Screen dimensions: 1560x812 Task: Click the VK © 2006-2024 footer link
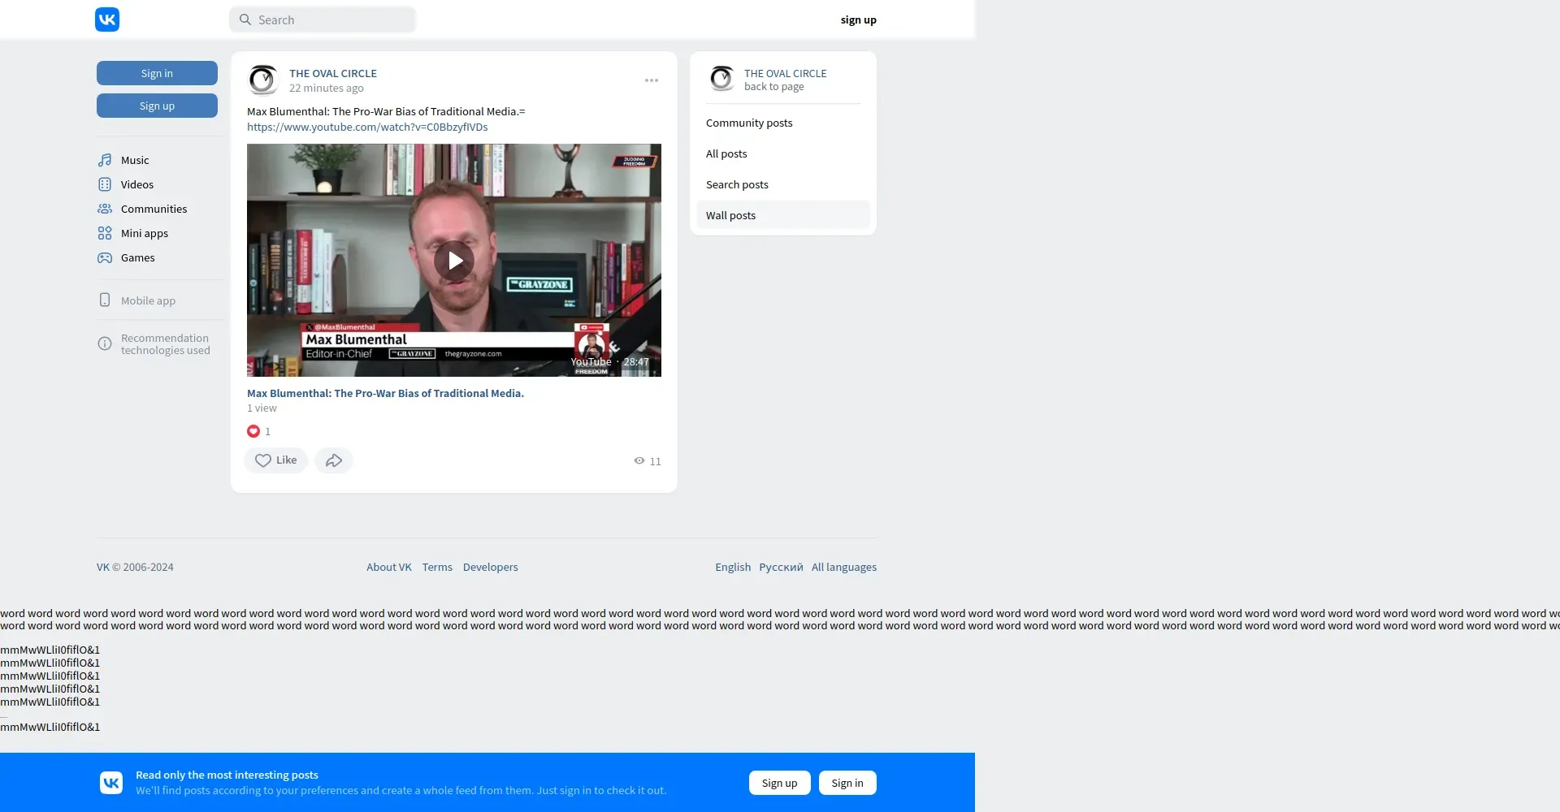click(135, 567)
